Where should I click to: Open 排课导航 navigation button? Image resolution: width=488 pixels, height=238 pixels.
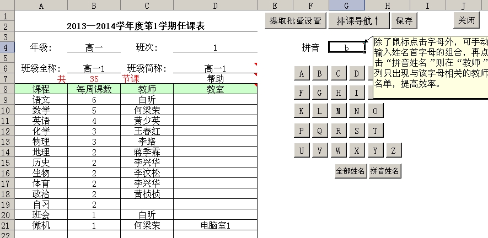click(358, 21)
